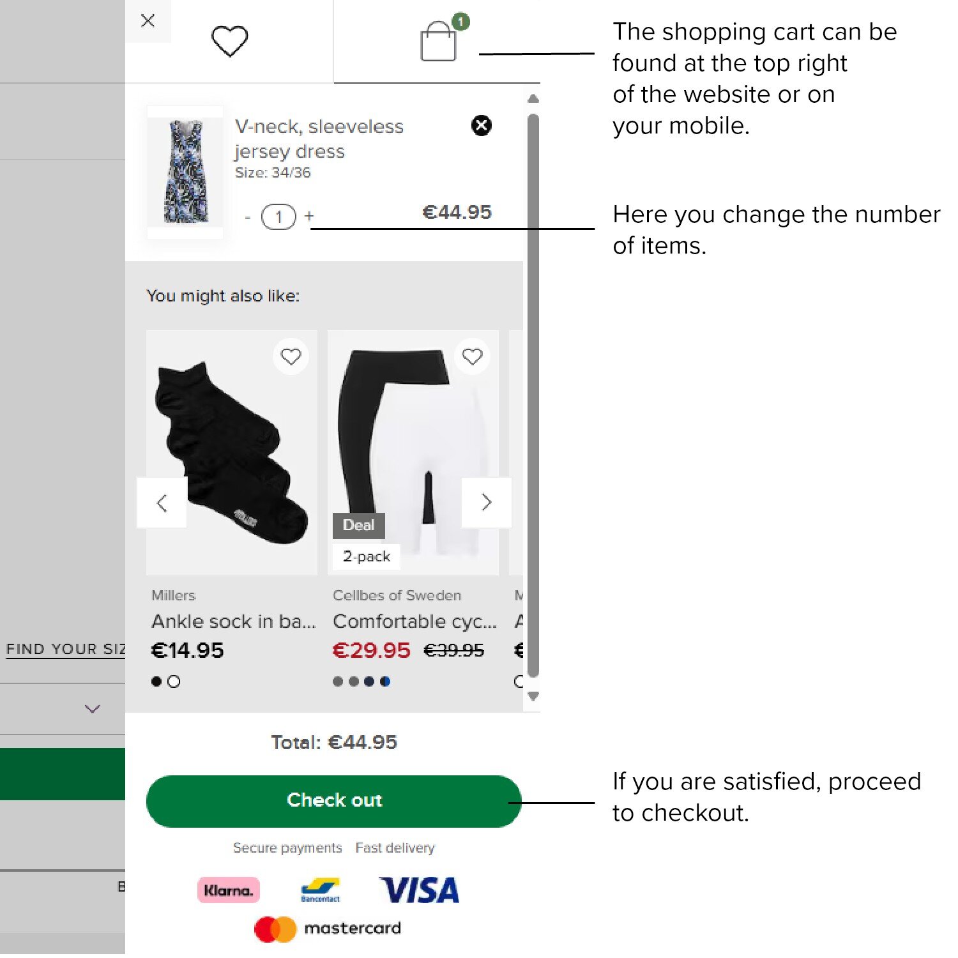Viewport: 958px width, 958px height.
Task: Choose blue color dot for cycling shorts
Action: (x=385, y=681)
